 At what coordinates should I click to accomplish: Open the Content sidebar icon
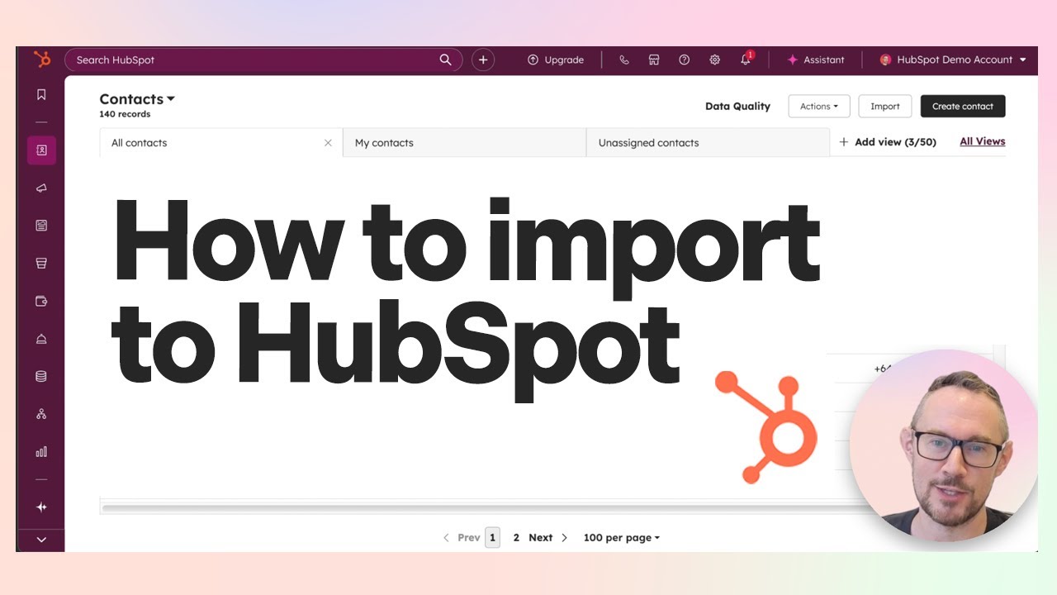[x=41, y=226]
